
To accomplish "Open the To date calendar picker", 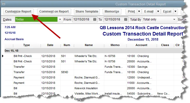I will coord(125,19).
